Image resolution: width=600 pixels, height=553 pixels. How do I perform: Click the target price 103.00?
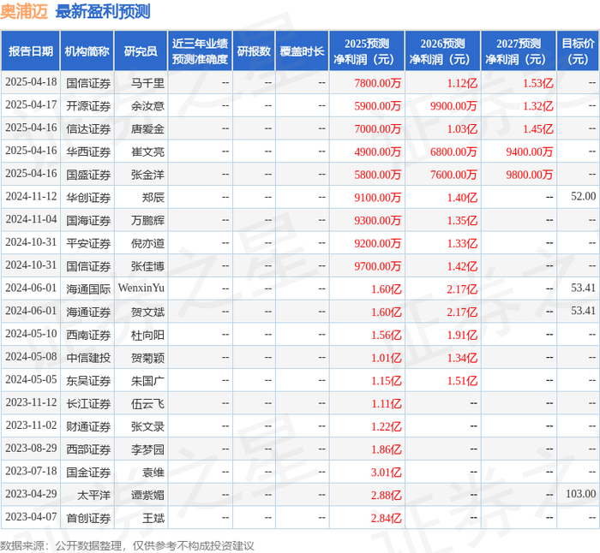(580, 494)
